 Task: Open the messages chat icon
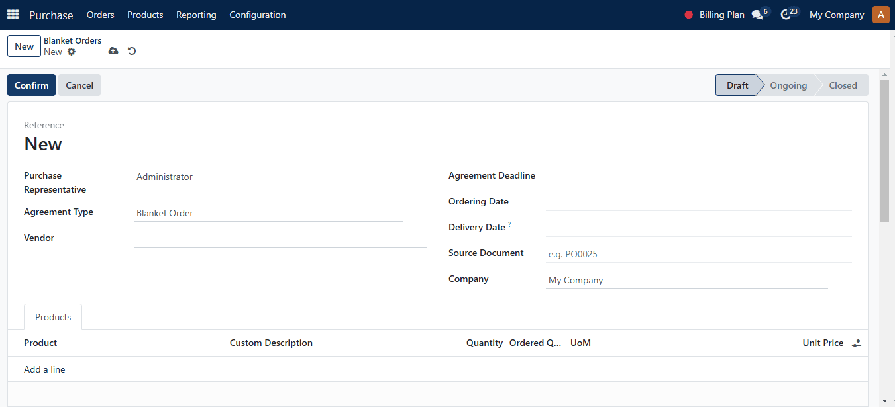pos(758,15)
